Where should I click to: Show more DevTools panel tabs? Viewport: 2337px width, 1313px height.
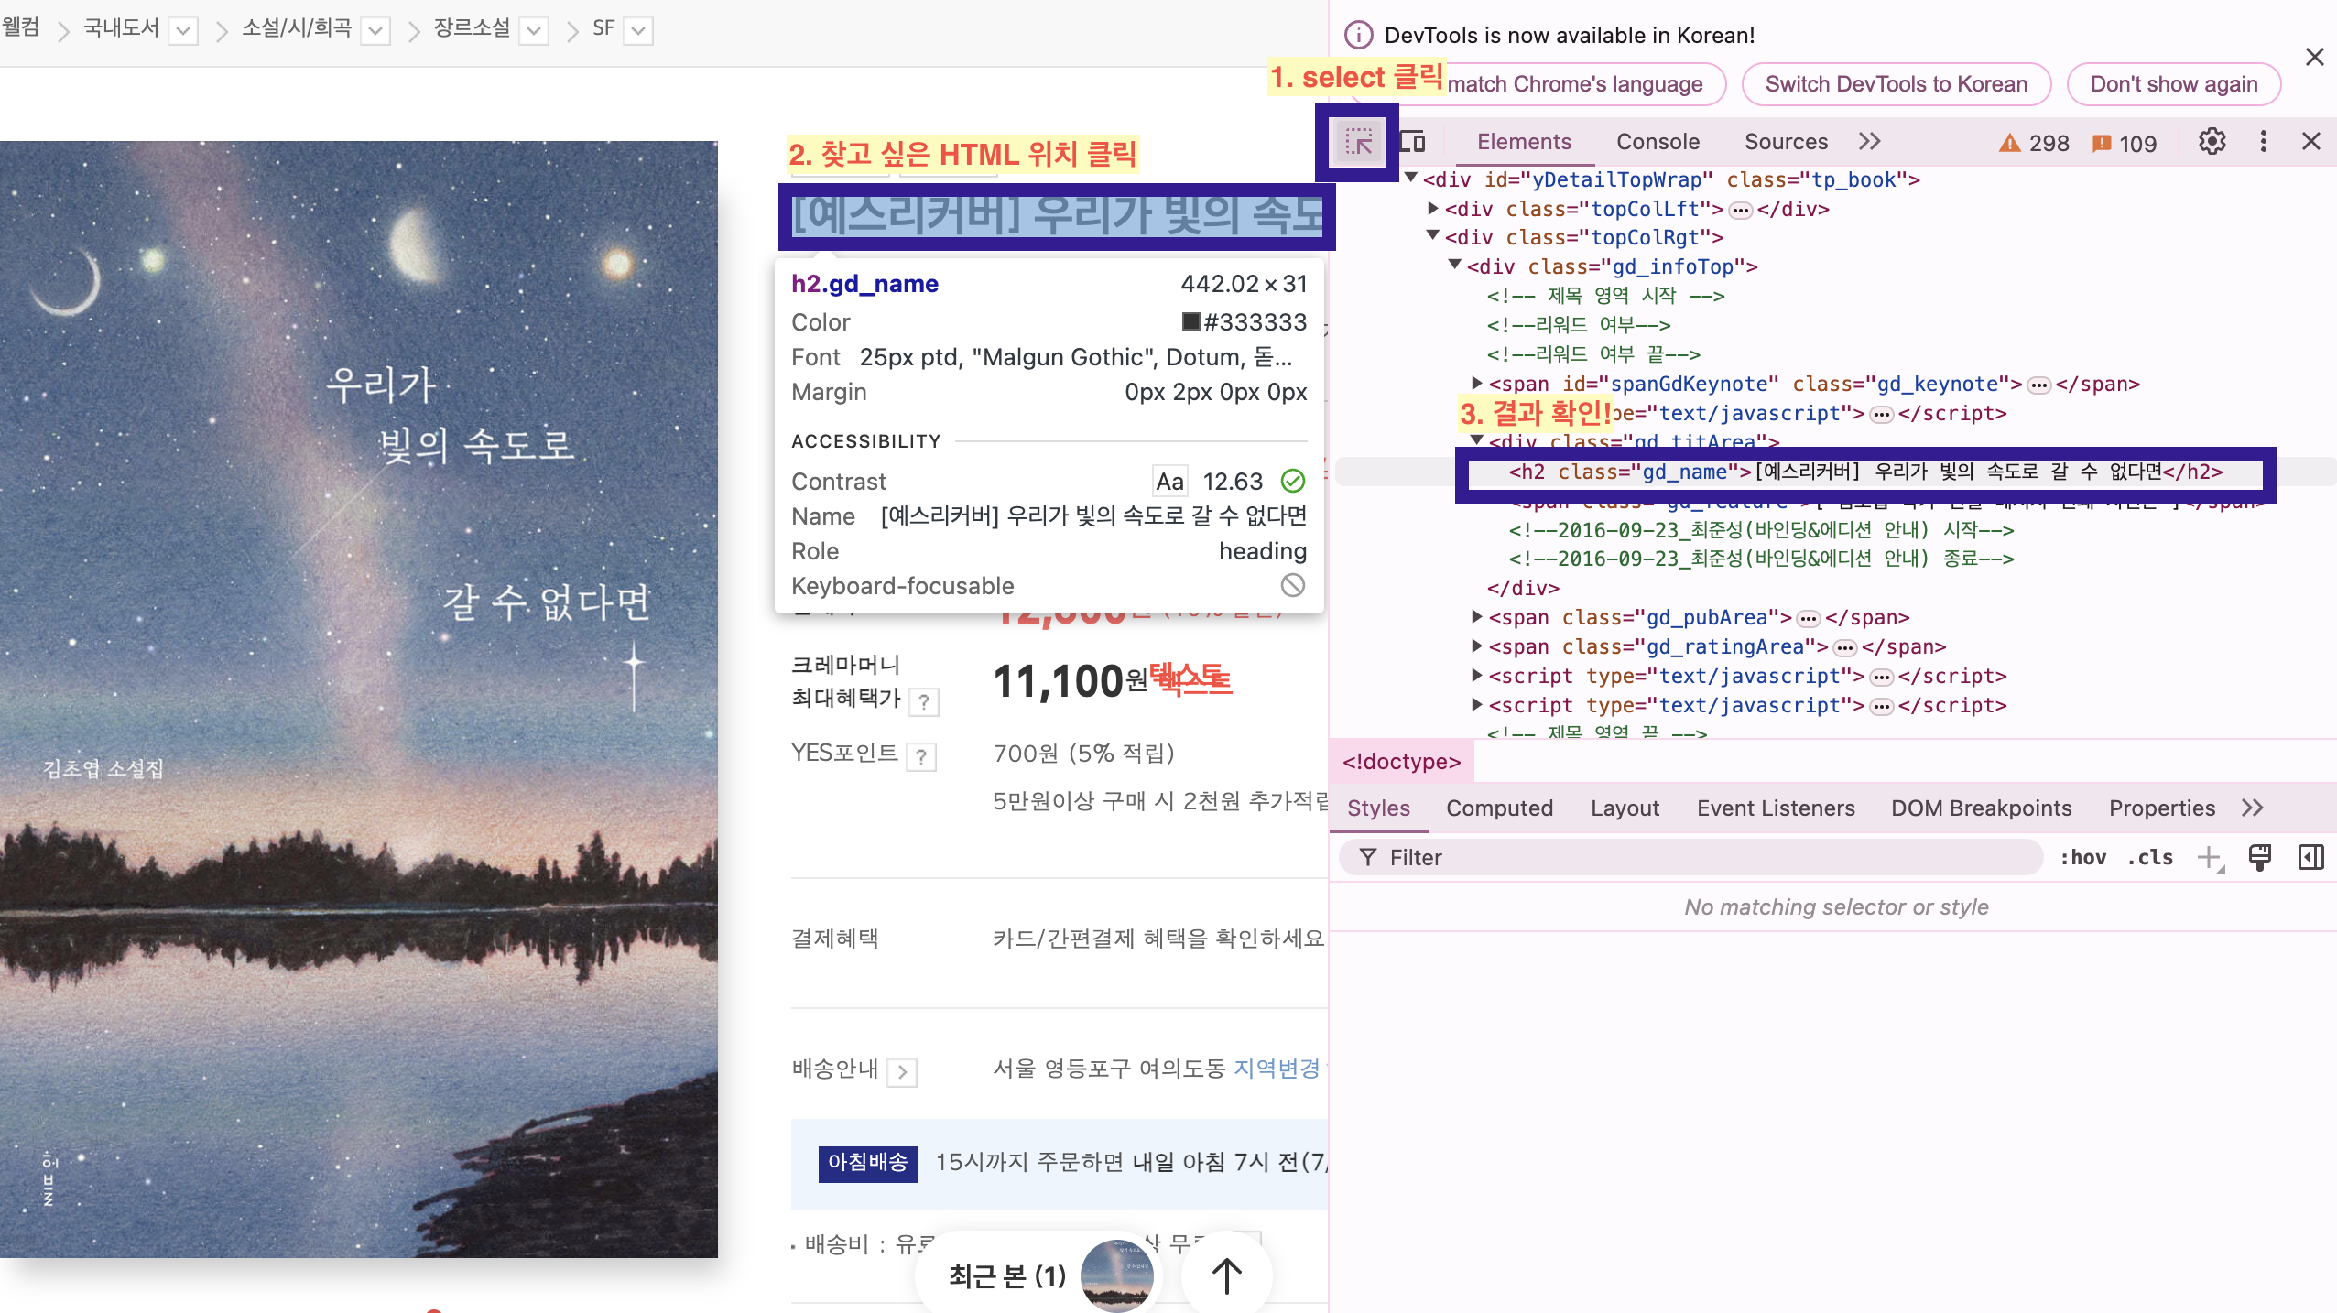(x=1869, y=142)
